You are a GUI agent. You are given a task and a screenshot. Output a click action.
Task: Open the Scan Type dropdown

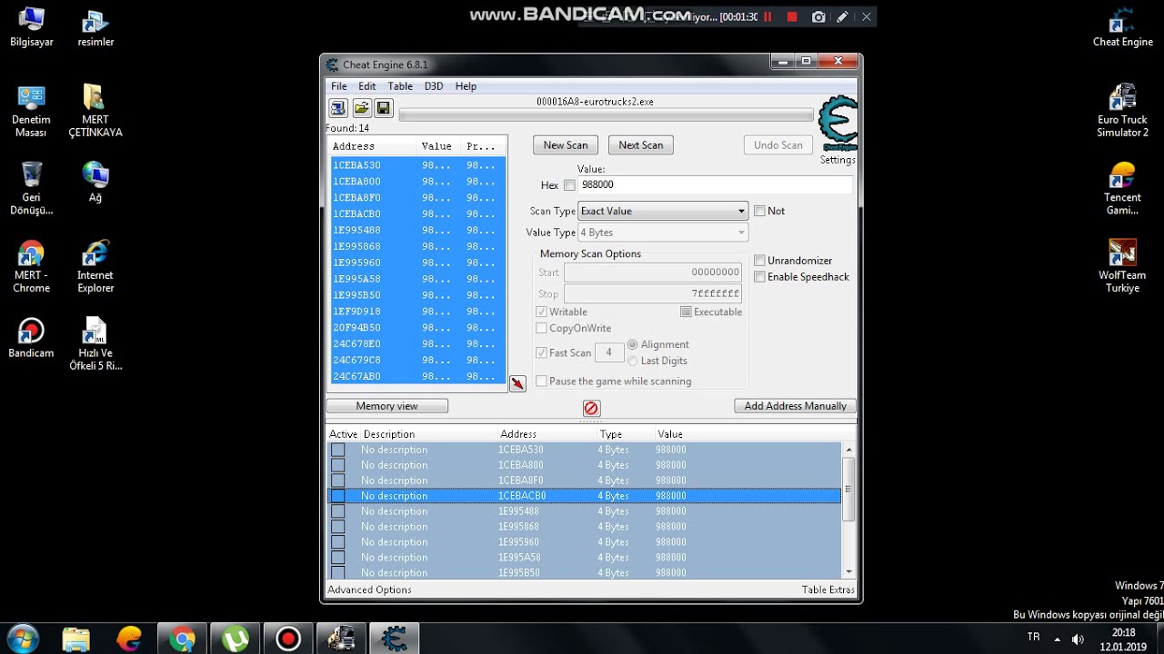pos(663,211)
